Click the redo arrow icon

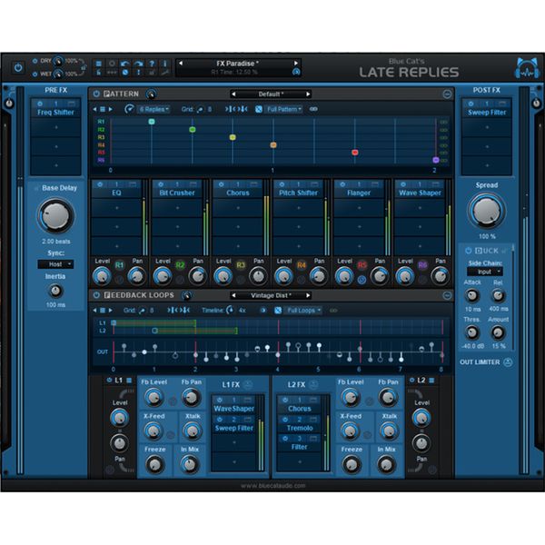click(x=138, y=64)
